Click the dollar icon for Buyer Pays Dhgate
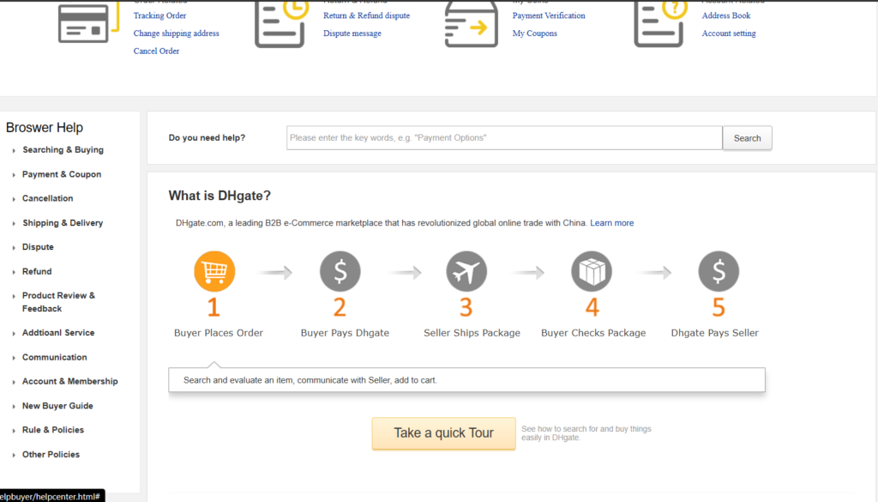This screenshot has width=878, height=502. [340, 271]
